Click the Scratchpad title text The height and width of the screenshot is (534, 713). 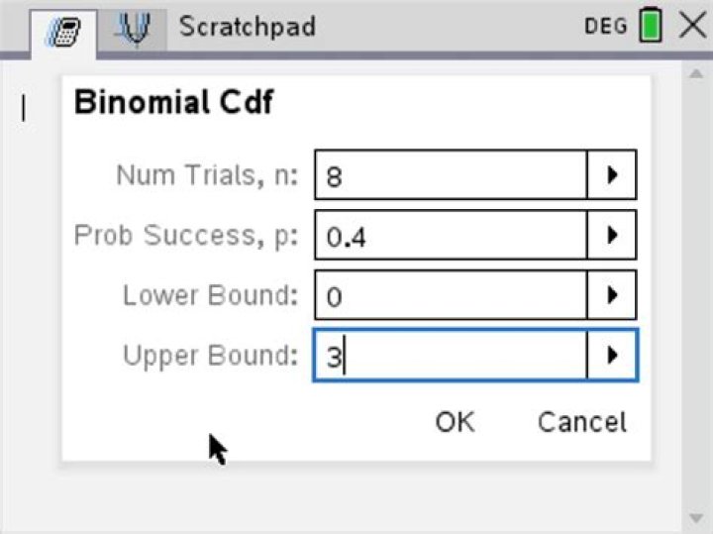(247, 27)
